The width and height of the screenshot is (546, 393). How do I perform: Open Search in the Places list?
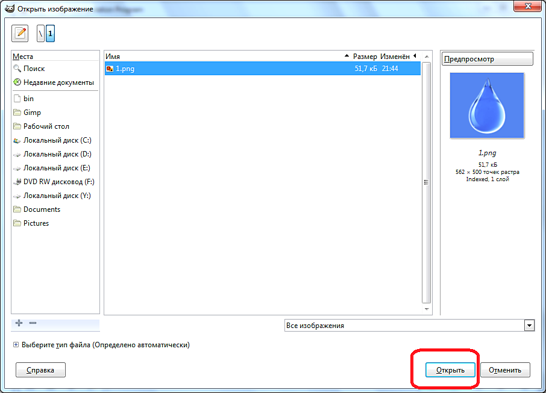[x=55, y=69]
